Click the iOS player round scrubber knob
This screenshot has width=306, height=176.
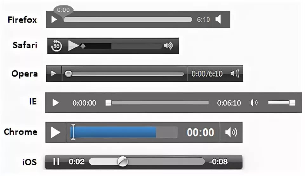point(123,161)
